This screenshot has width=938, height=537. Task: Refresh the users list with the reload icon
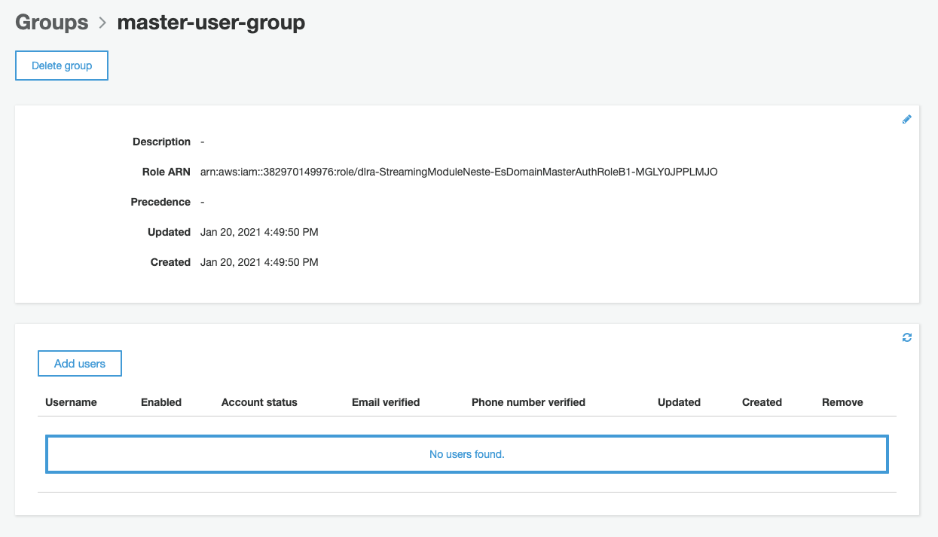(906, 337)
